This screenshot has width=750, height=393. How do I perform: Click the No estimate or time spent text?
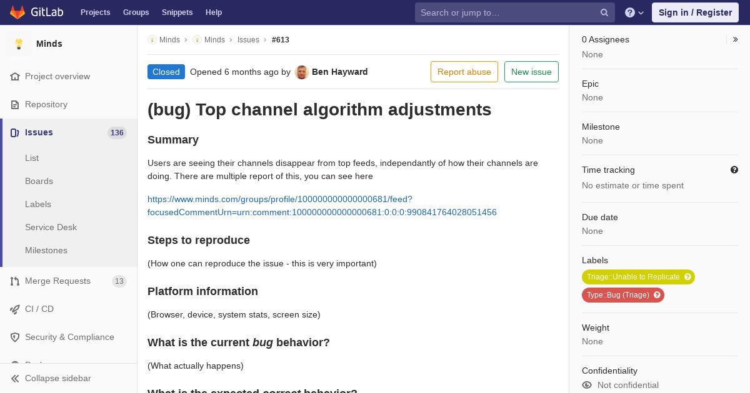click(x=632, y=185)
